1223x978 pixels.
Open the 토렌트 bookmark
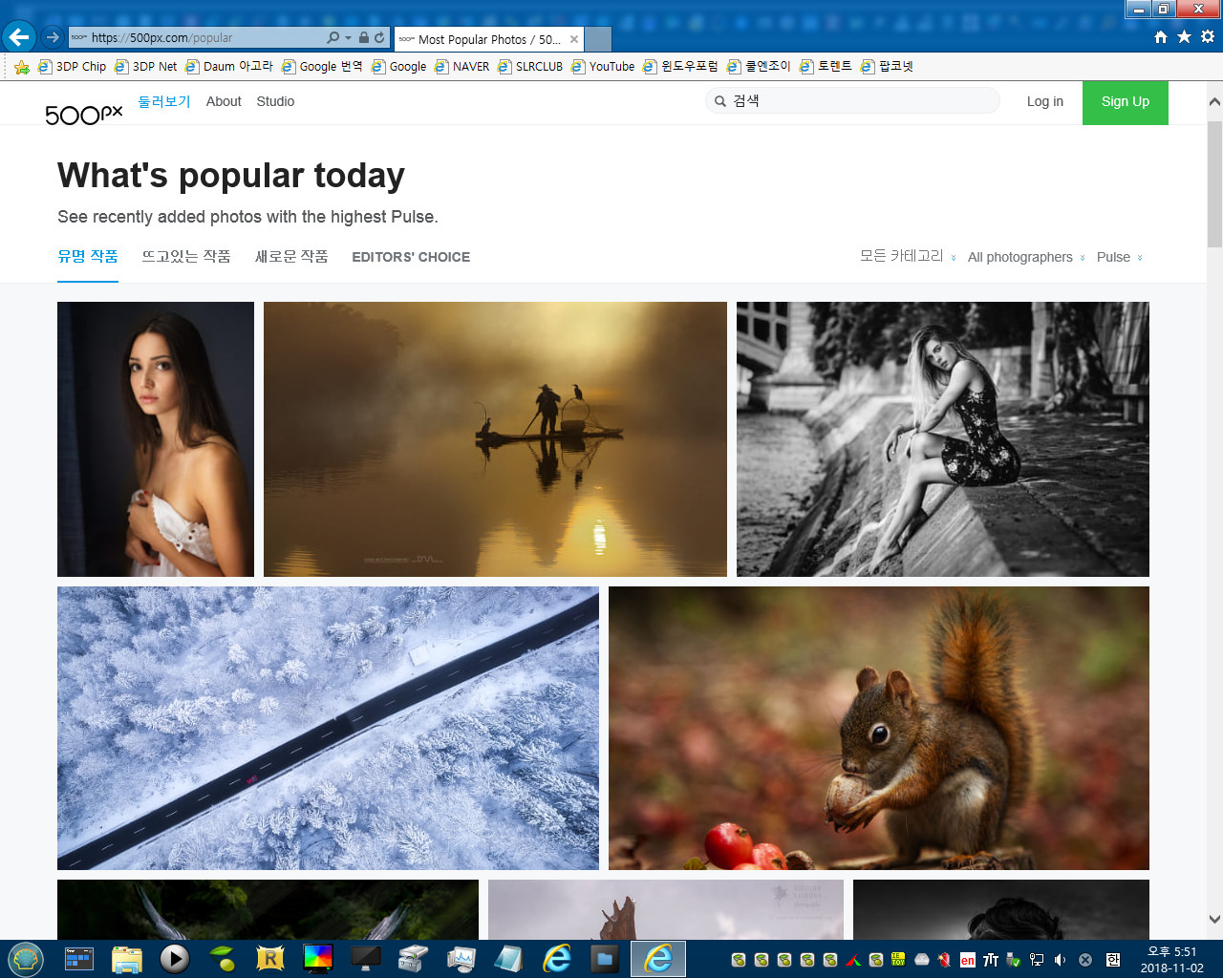(826, 66)
